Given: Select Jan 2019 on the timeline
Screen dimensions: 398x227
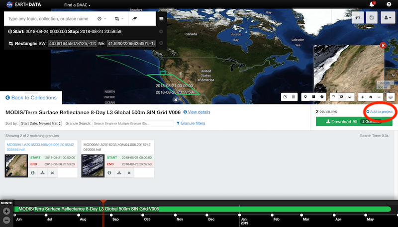Looking at the screenshot, I should [x=244, y=221].
